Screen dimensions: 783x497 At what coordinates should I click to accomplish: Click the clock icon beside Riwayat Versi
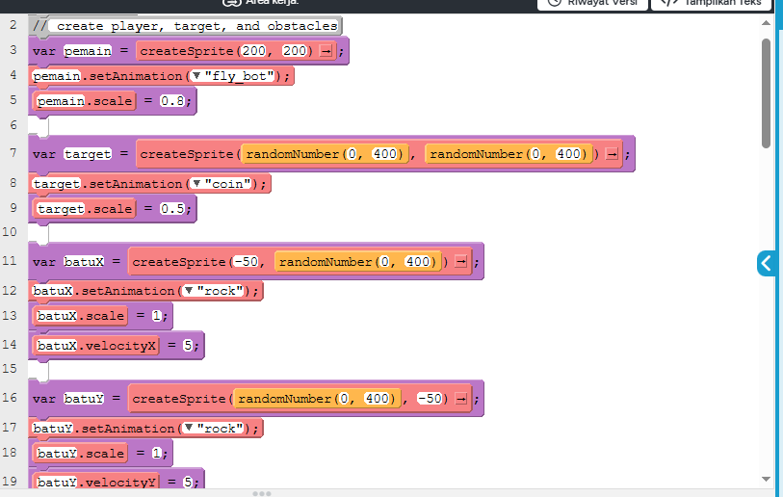pyautogui.click(x=554, y=2)
